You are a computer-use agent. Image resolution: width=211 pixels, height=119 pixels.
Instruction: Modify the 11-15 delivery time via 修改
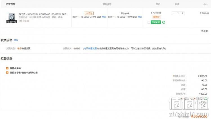(104, 17)
